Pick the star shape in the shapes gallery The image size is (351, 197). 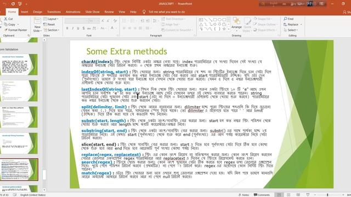pos(224,29)
